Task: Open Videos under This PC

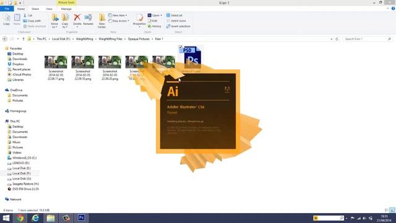Action: pos(17,152)
